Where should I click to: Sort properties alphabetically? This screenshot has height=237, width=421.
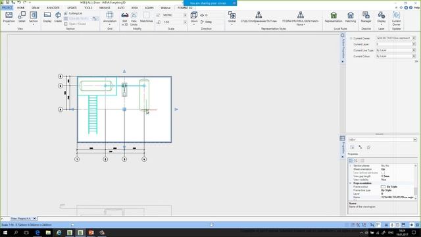point(356,161)
